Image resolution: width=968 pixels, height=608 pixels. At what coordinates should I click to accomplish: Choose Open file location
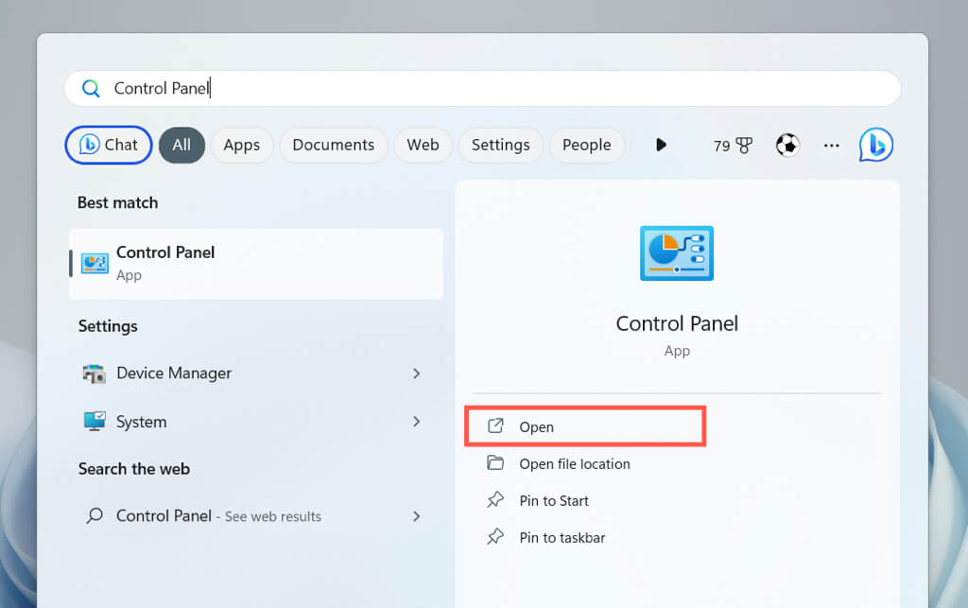pos(575,464)
